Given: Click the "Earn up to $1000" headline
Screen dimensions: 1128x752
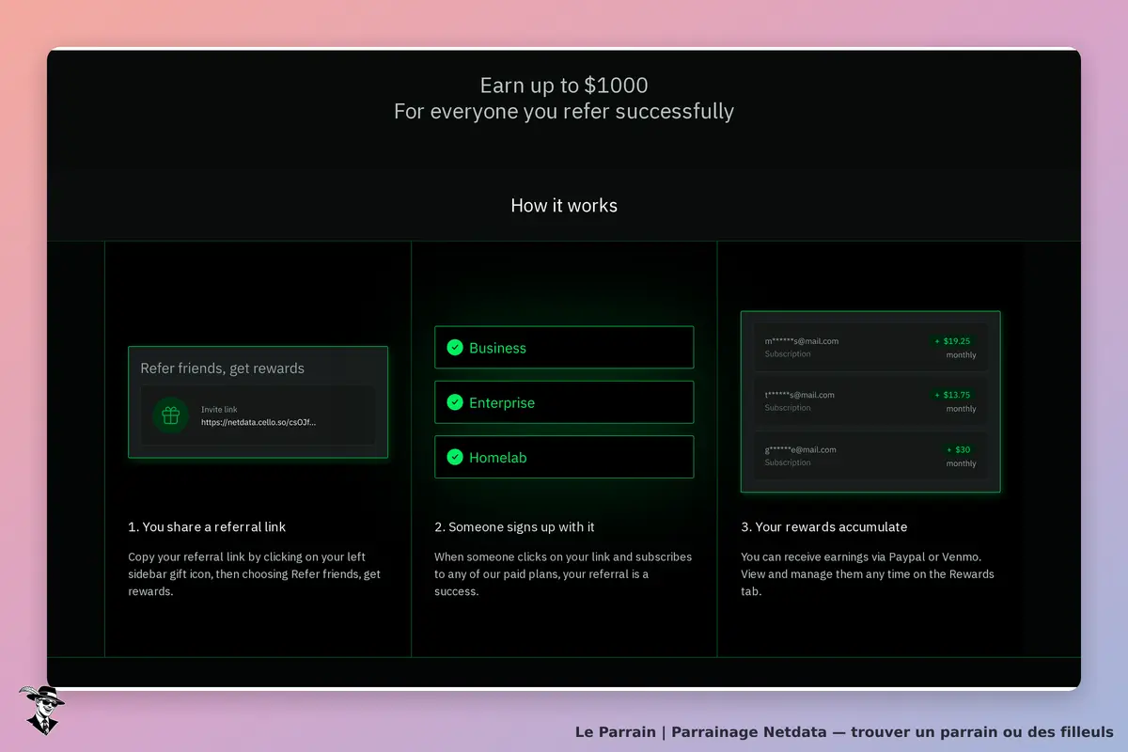Looking at the screenshot, I should (x=564, y=86).
